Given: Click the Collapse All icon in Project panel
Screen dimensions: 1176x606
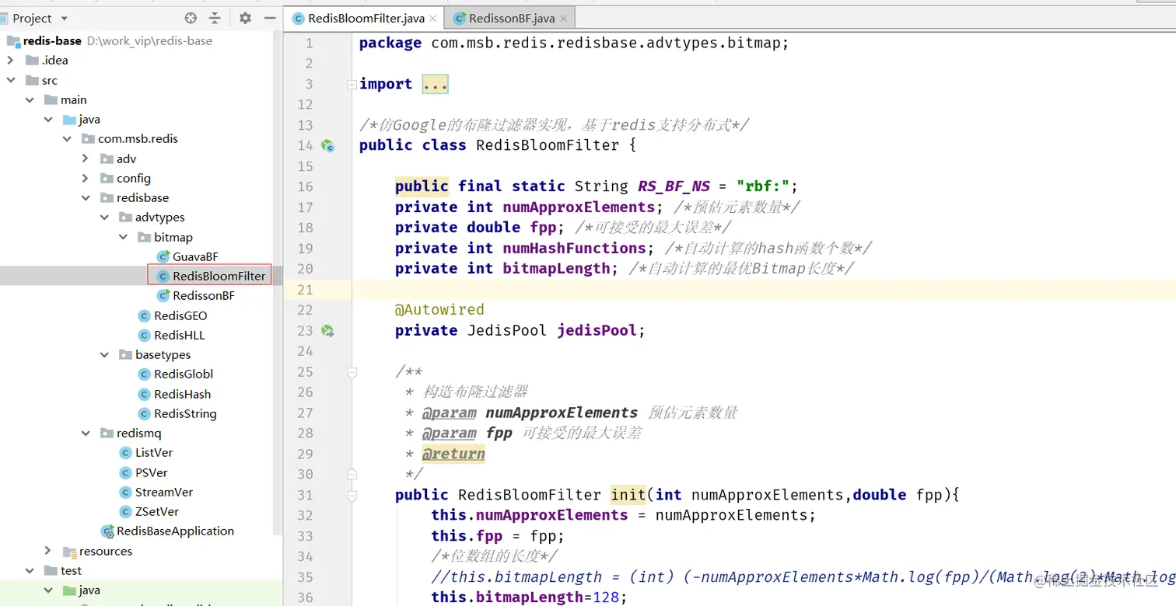Looking at the screenshot, I should (215, 18).
